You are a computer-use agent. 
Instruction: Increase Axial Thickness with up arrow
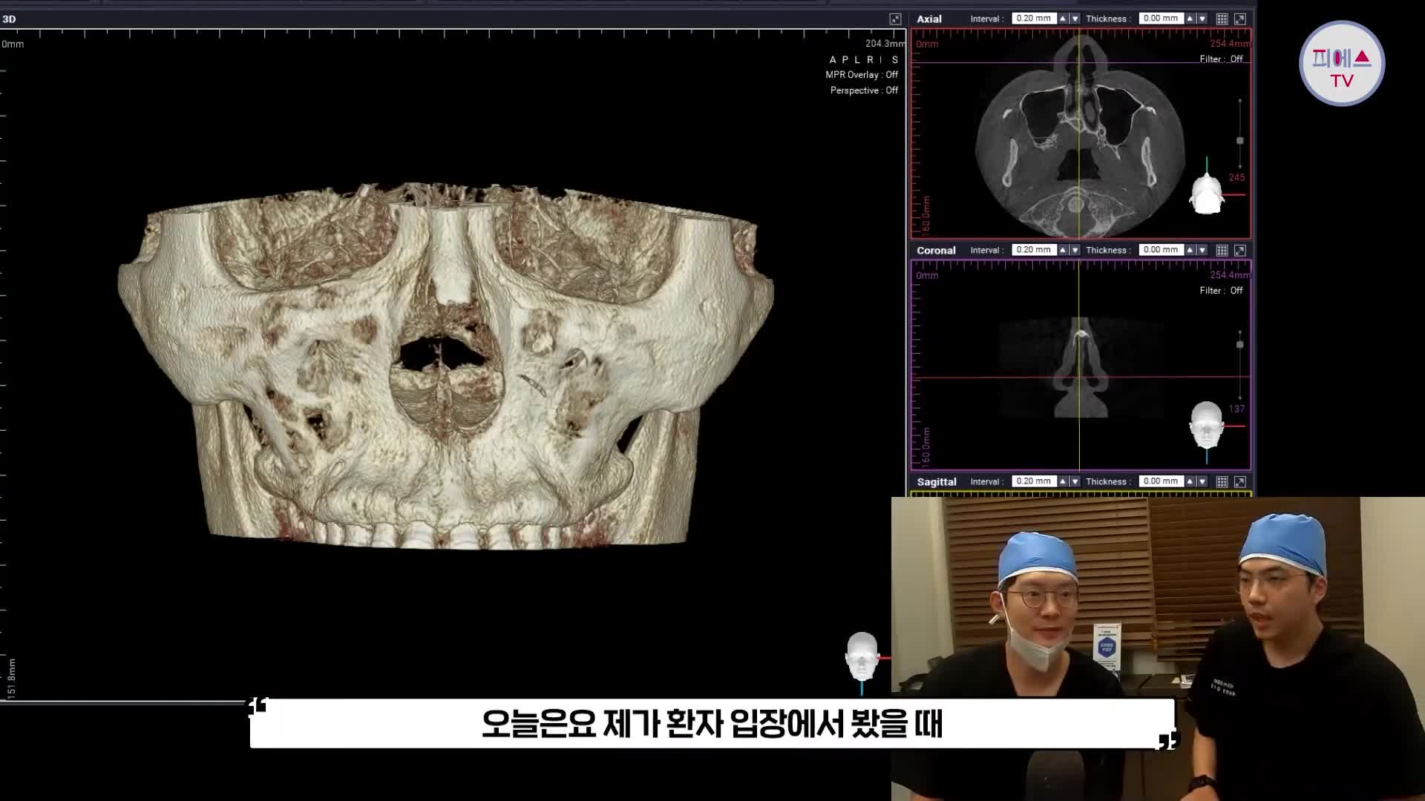click(x=1190, y=19)
